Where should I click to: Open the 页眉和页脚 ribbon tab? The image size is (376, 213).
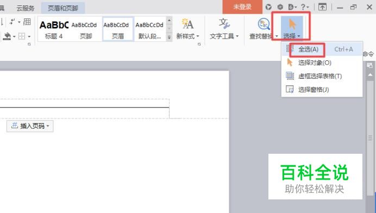pos(63,8)
